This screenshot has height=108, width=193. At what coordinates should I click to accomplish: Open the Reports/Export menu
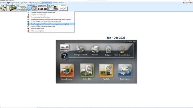tap(33, 3)
